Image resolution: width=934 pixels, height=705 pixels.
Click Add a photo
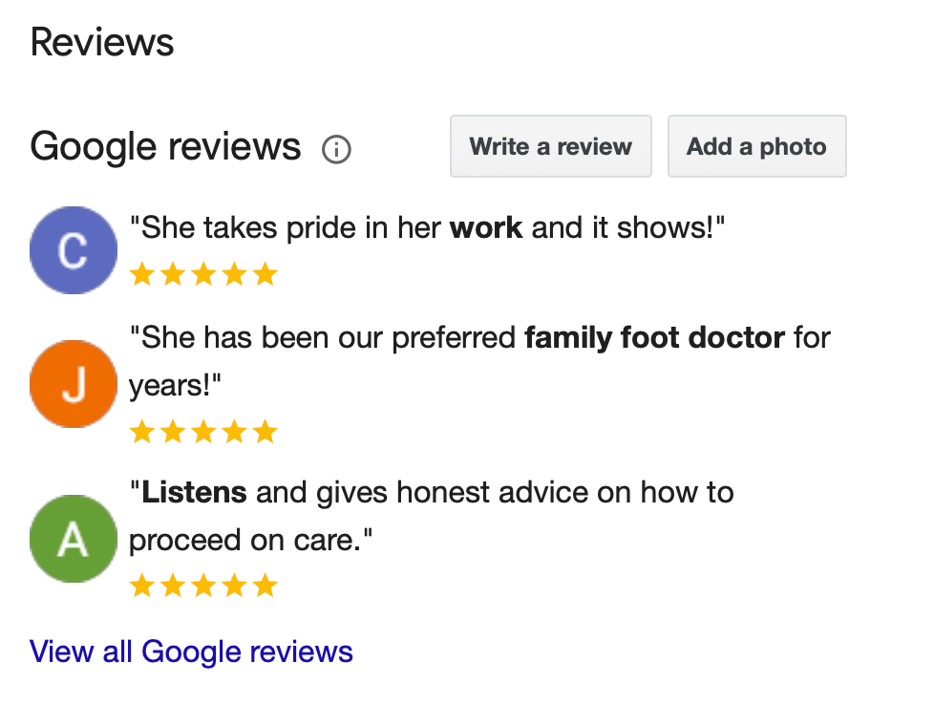coord(756,146)
